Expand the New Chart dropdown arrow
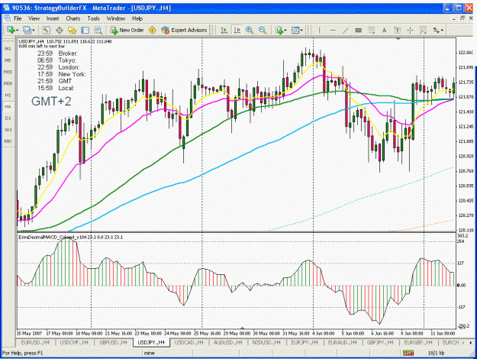 [x=18, y=30]
